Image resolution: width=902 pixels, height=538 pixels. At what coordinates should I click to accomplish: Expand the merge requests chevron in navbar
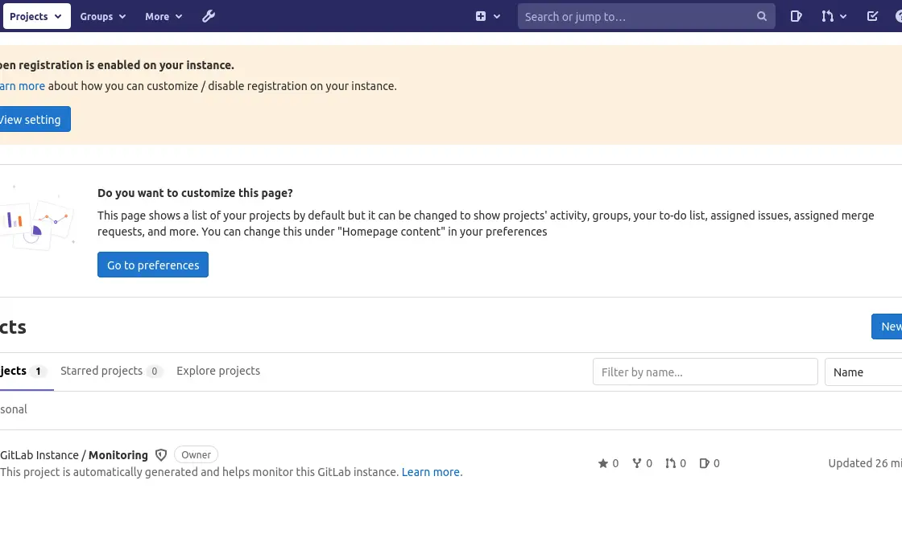(x=843, y=17)
